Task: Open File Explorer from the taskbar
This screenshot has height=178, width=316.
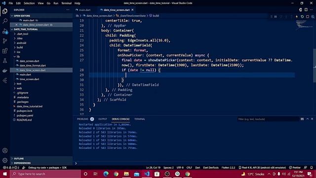Action: coord(126,174)
